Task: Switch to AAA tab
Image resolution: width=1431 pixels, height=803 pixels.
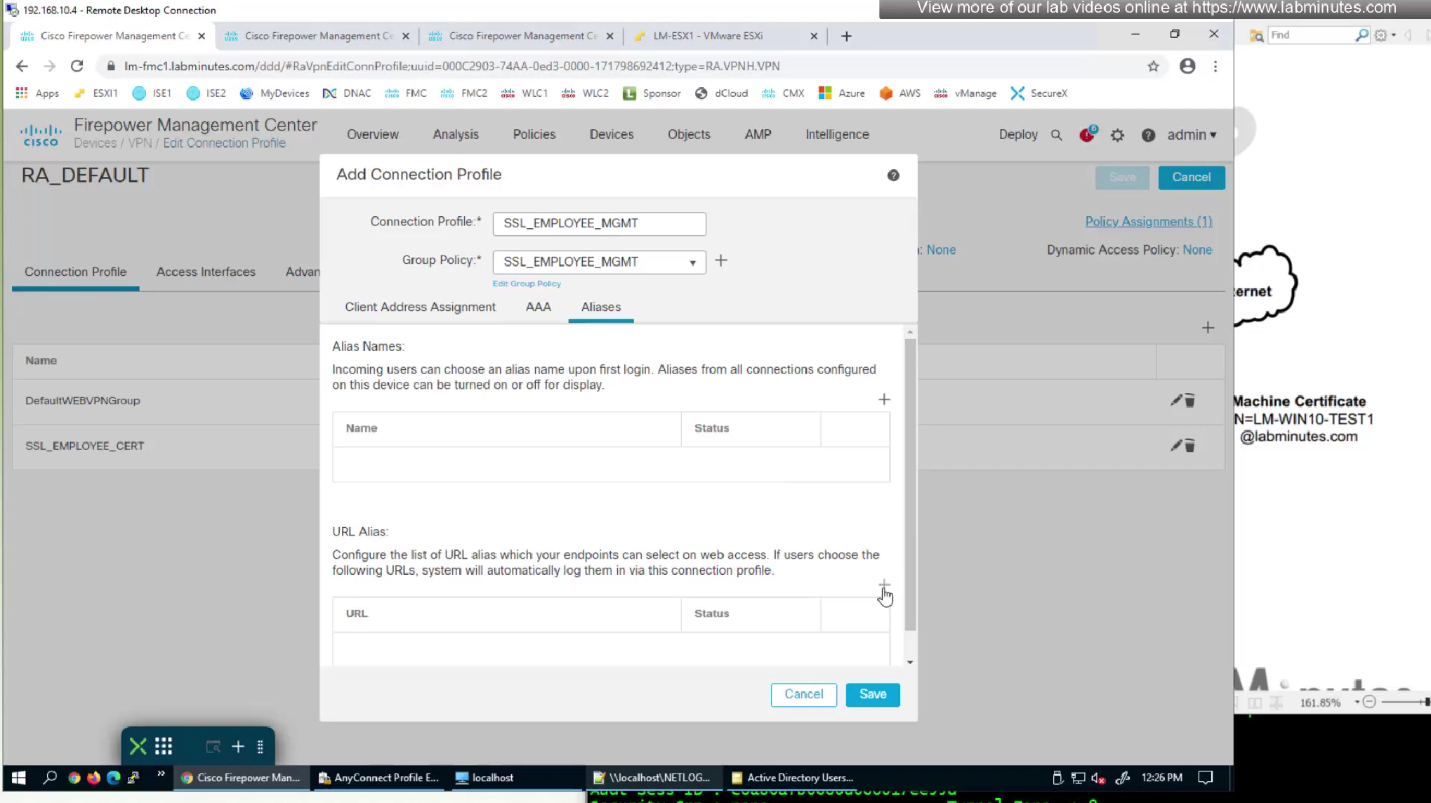Action: click(x=538, y=307)
